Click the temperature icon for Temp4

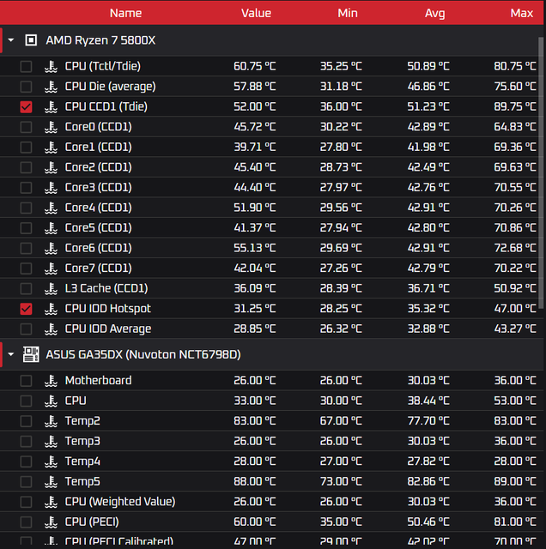(x=52, y=462)
